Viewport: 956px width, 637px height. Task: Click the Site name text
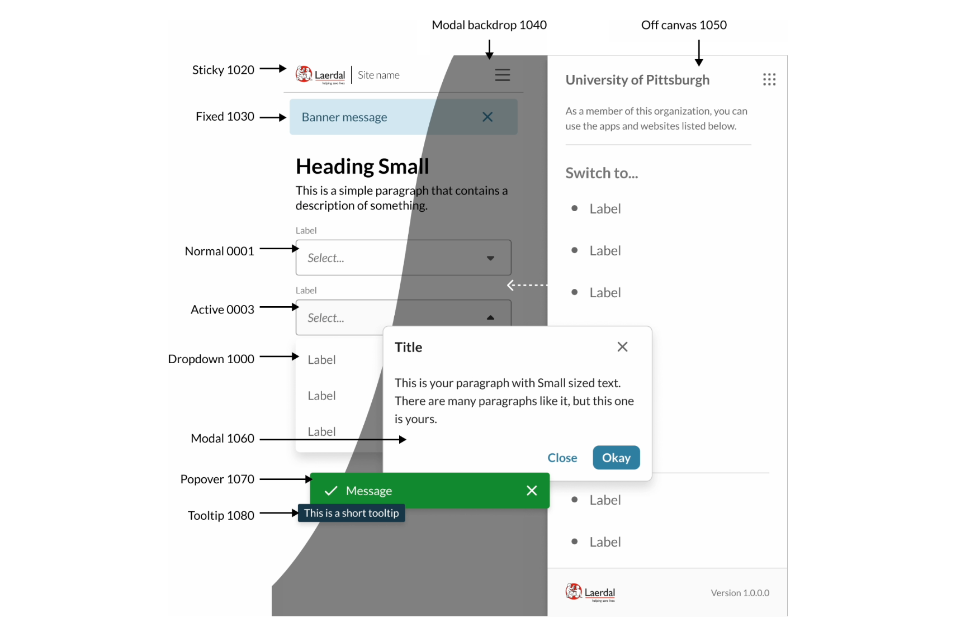coord(378,75)
